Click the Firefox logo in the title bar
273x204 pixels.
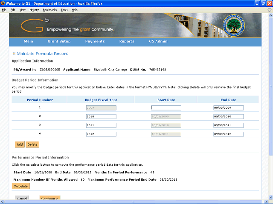coord(3,3)
